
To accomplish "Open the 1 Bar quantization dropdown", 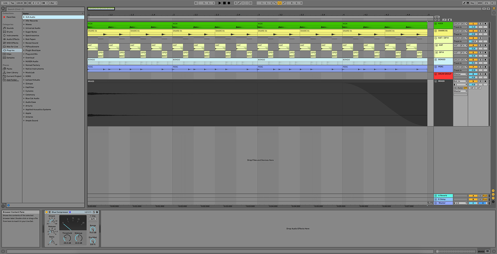I will tap(53, 3).
